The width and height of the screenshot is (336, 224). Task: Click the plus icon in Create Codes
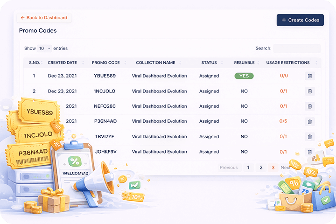(x=284, y=20)
